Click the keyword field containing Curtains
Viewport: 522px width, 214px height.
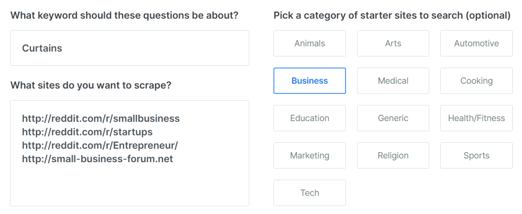click(x=130, y=48)
